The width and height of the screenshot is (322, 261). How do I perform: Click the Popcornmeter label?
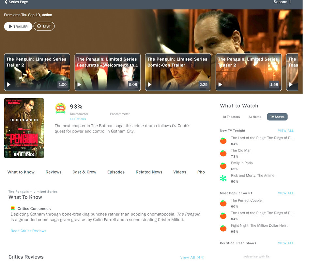[120, 114]
